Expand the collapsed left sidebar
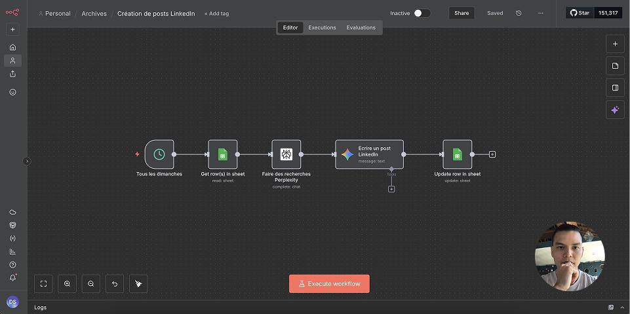The width and height of the screenshot is (630, 314). 27,161
